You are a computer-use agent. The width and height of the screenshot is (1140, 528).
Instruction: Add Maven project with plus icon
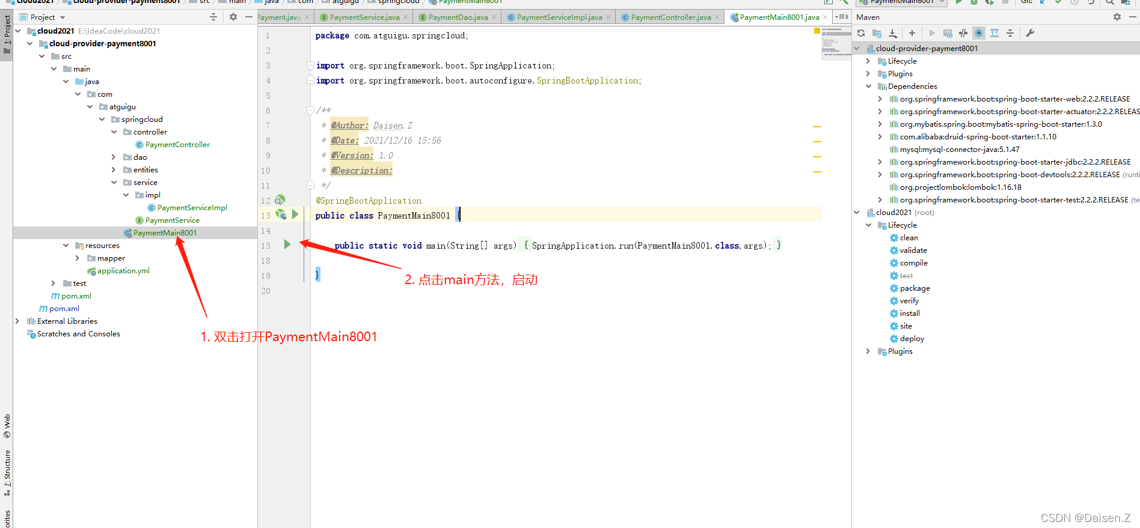click(x=912, y=33)
